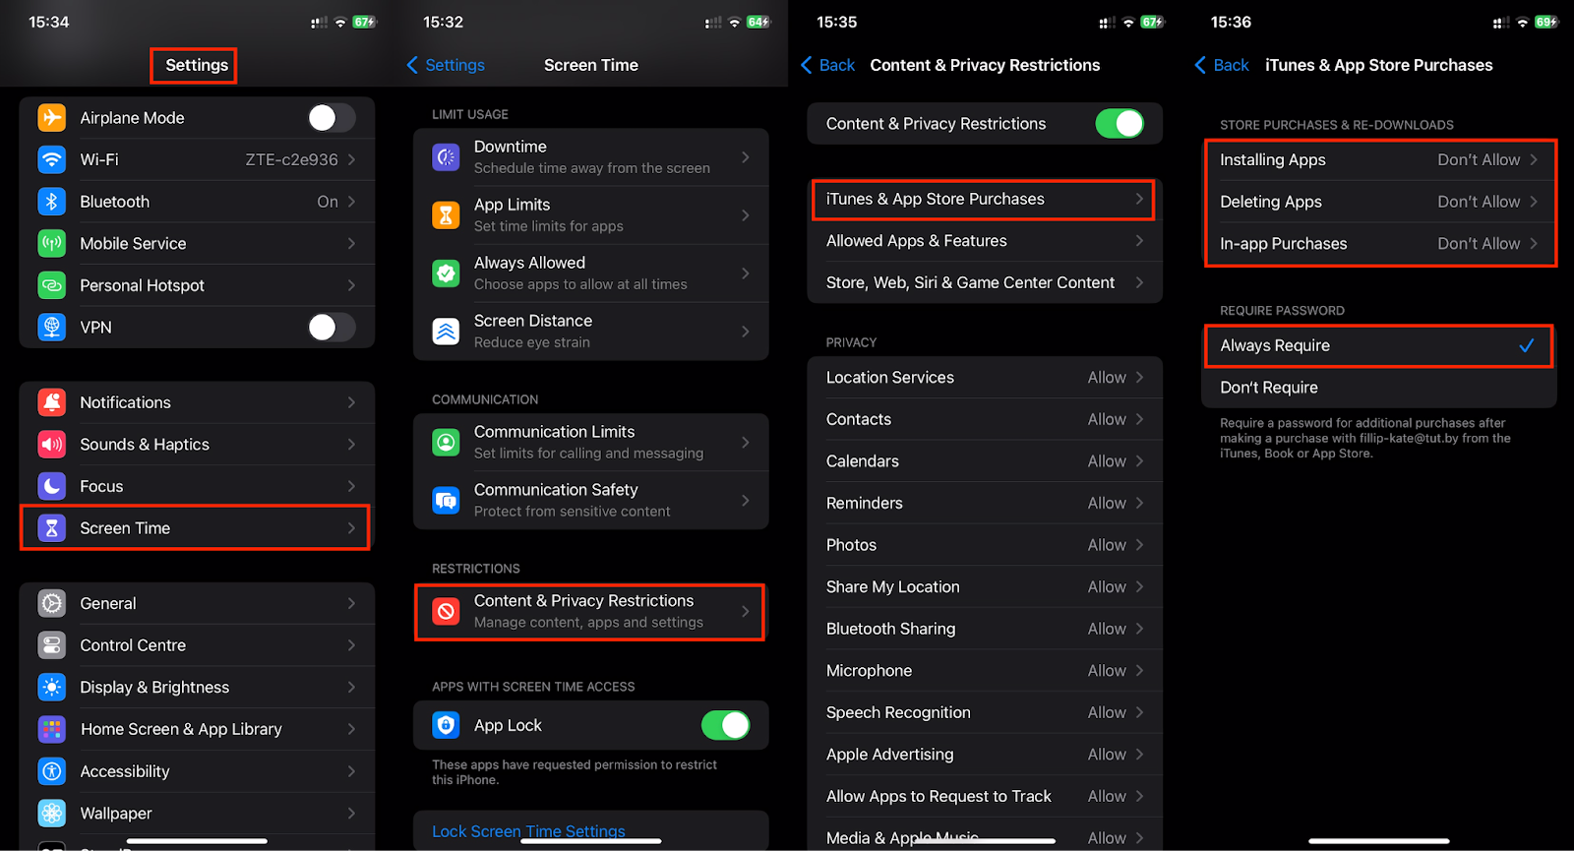Tap the Home Screen & App Library icon
Viewport: 1574px width, 851px height.
[52, 729]
